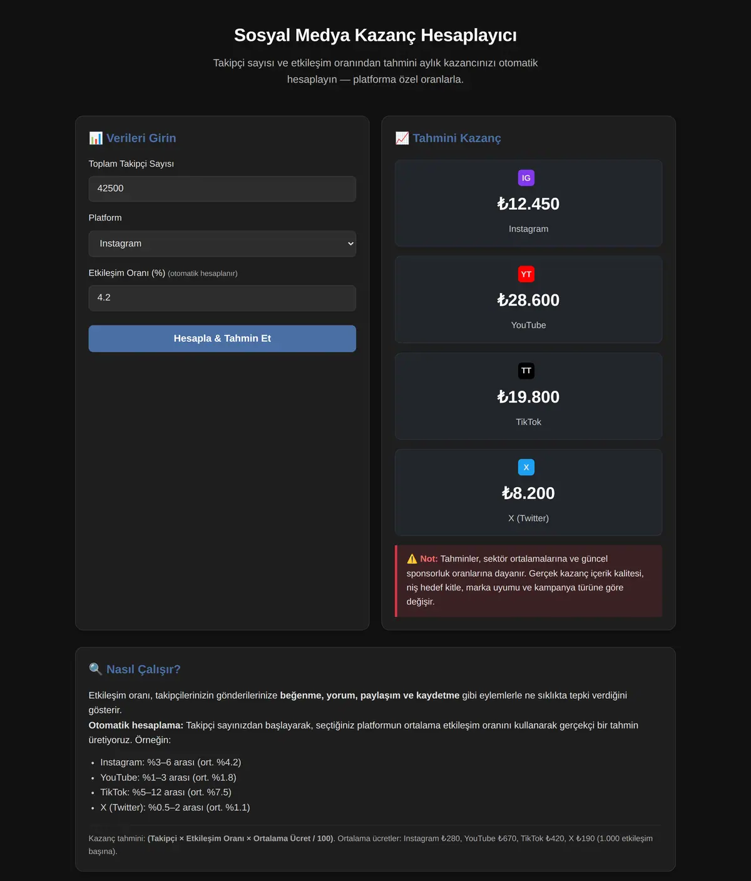Click the Takipçi sayısı ve etkileşim subtitle

coord(375,71)
